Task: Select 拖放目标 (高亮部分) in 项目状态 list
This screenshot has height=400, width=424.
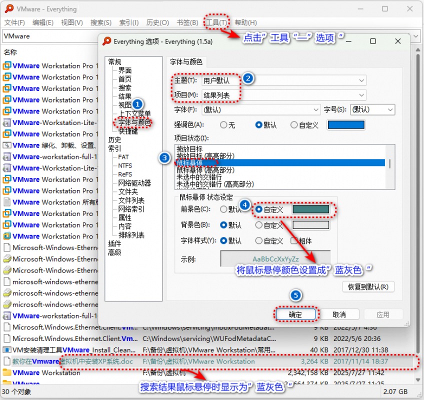Action: coord(205,156)
